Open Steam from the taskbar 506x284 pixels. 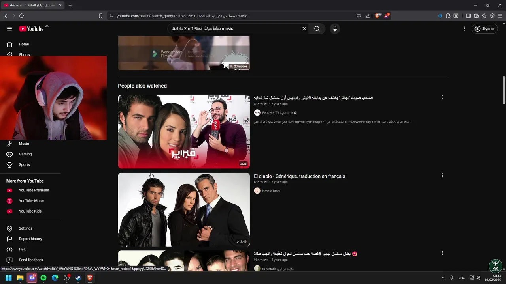pyautogui.click(x=78, y=278)
